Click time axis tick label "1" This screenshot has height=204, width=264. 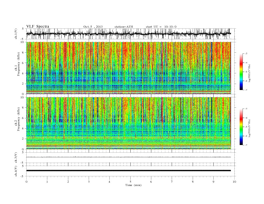47,182
